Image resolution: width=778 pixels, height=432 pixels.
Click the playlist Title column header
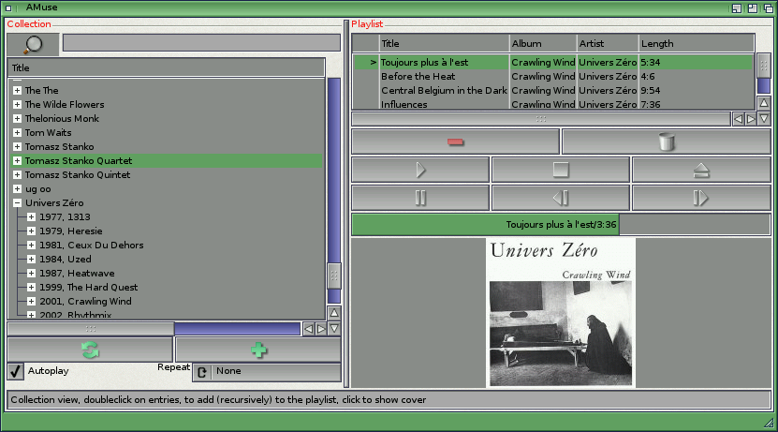[444, 43]
